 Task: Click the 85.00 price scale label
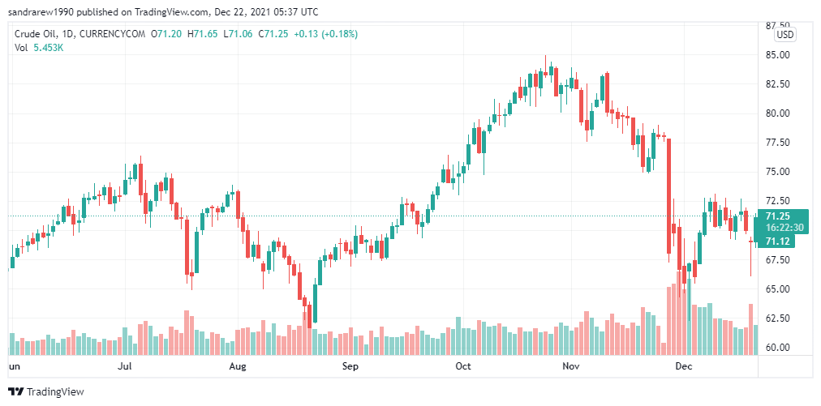coord(777,55)
